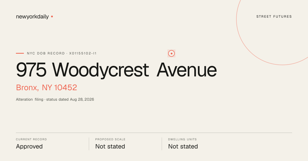Click the Alteration filing status line
Screen dimensions: 308x161
point(55,99)
